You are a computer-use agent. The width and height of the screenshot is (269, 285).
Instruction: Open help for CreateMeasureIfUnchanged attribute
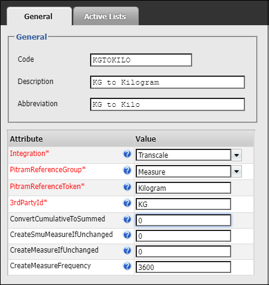[127, 251]
